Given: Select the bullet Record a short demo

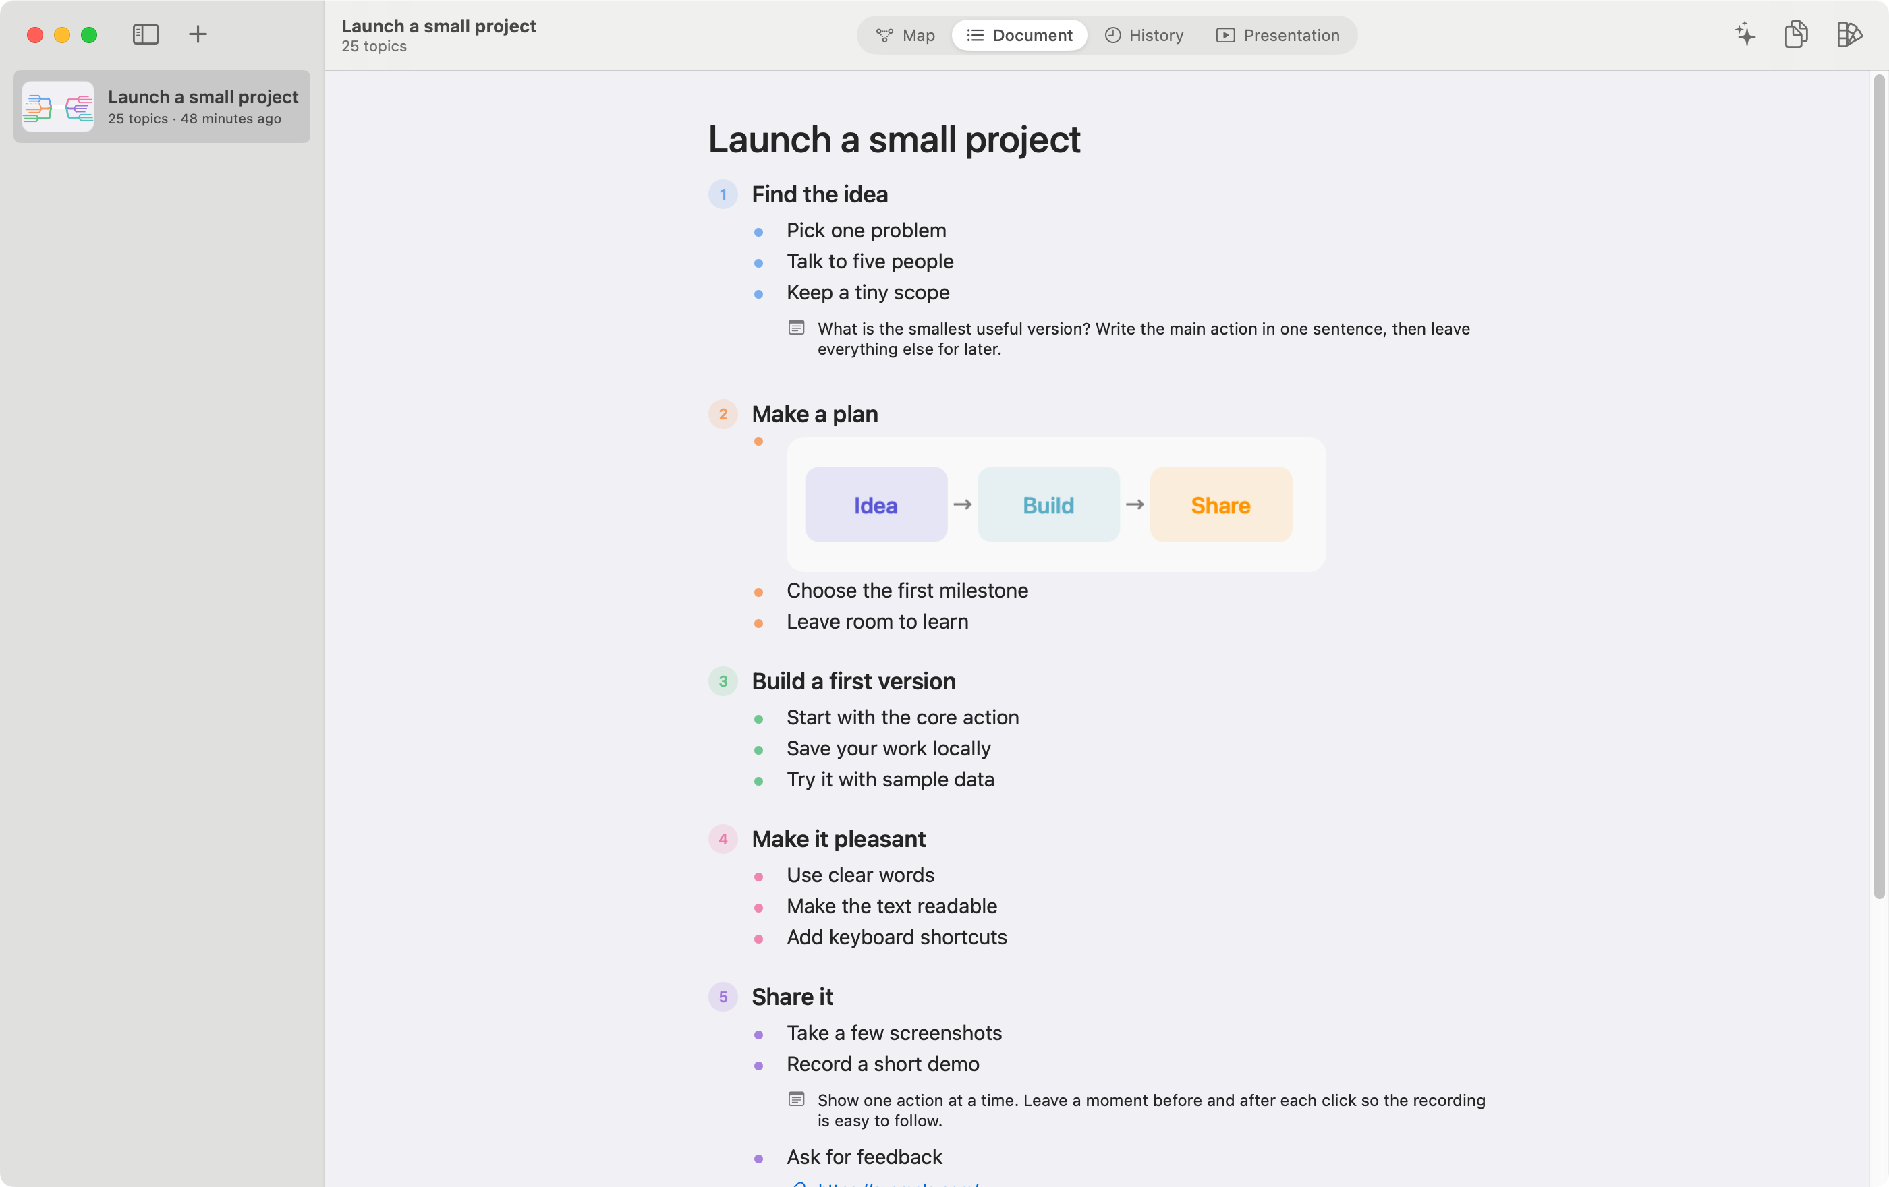Looking at the screenshot, I should [x=883, y=1064].
